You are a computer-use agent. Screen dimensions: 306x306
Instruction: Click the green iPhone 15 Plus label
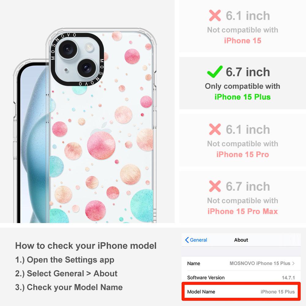click(x=243, y=97)
